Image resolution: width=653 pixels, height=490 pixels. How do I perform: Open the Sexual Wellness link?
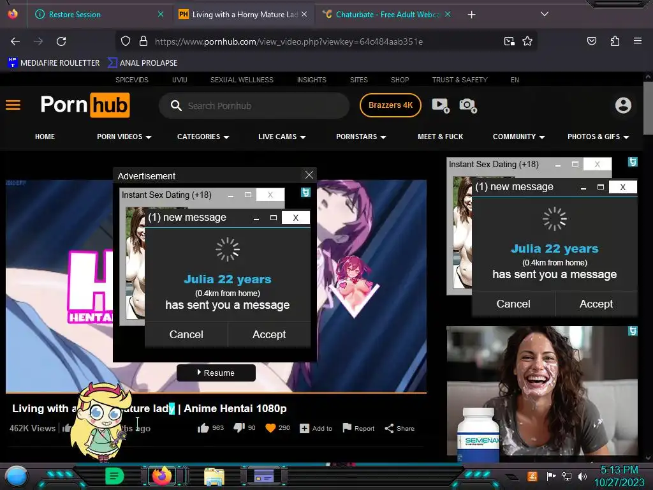point(242,80)
